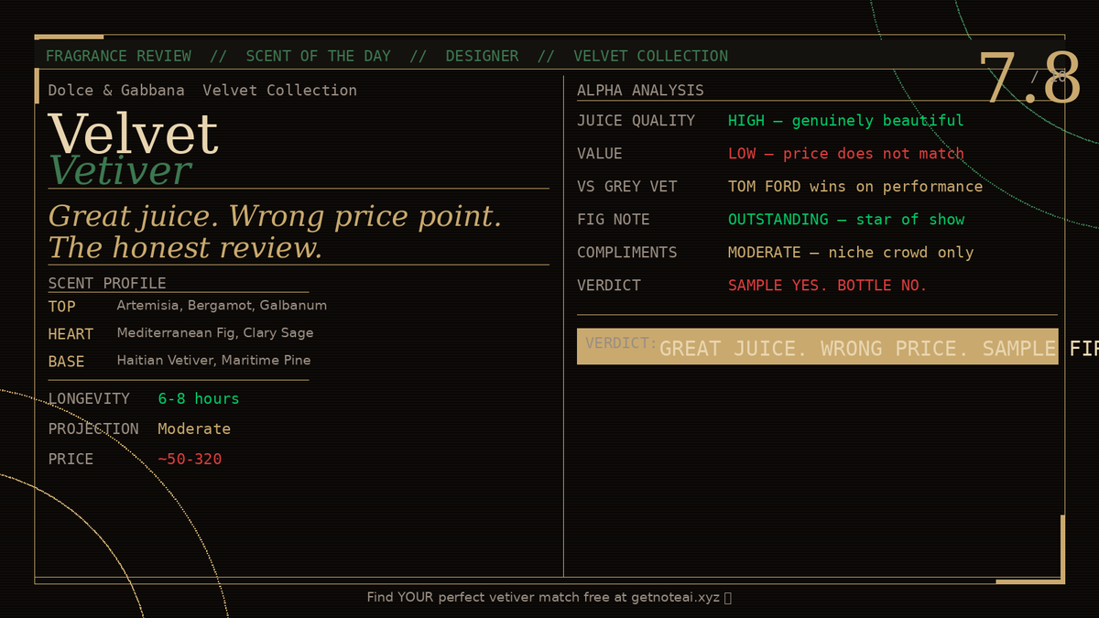Select TOM FORD wins on performance
Image resolution: width=1099 pixels, height=618 pixels.
point(855,186)
